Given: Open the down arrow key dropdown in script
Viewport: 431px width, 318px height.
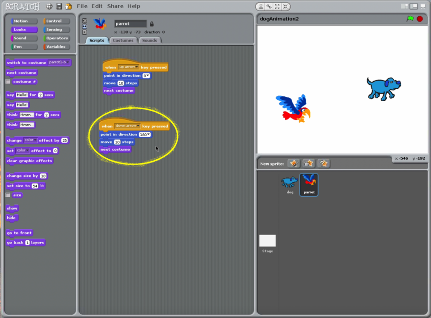Looking at the screenshot, I should tap(128, 126).
